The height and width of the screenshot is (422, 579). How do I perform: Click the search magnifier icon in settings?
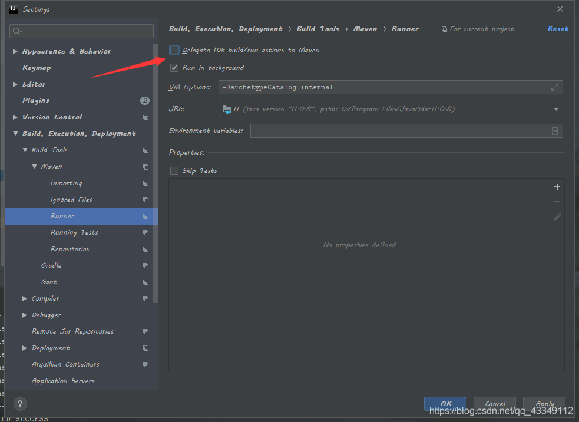tap(17, 31)
